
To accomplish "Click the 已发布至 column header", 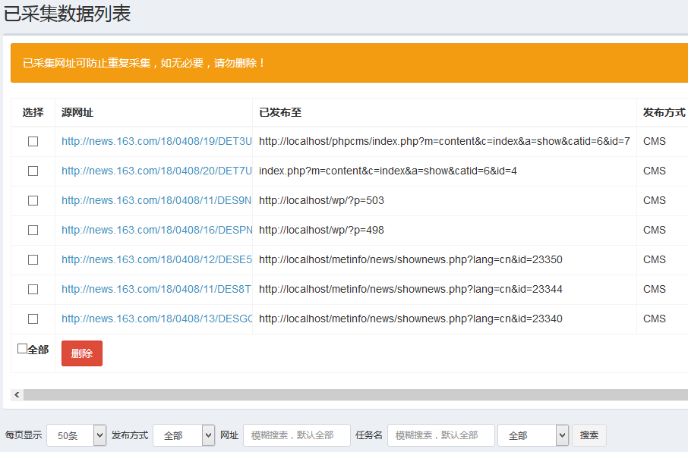I will coord(280,112).
